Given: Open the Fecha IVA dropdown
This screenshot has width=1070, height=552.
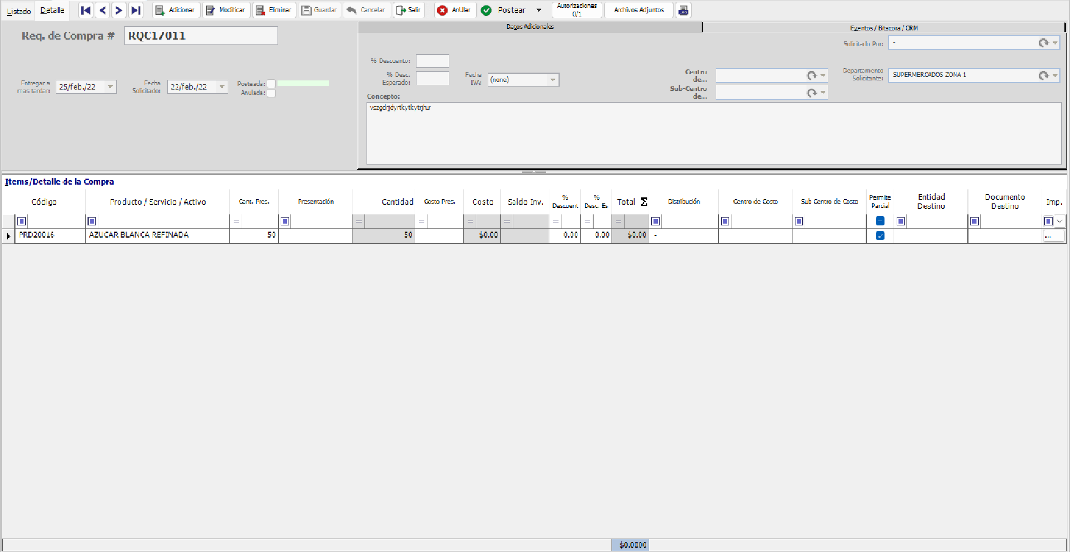Looking at the screenshot, I should (x=551, y=80).
